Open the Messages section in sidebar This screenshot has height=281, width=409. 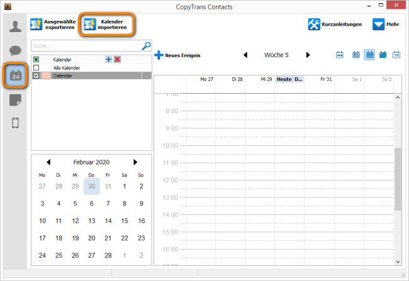click(15, 50)
